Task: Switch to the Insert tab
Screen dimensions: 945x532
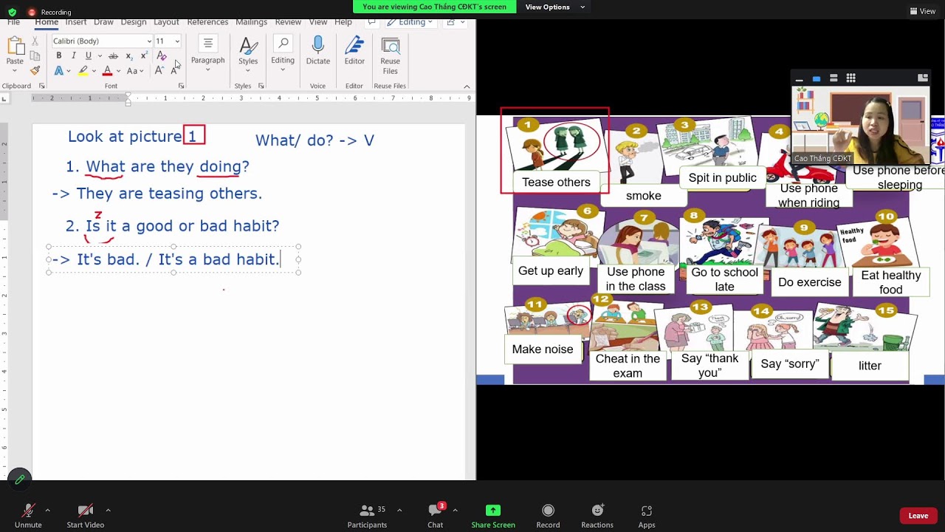Action: pyautogui.click(x=76, y=22)
